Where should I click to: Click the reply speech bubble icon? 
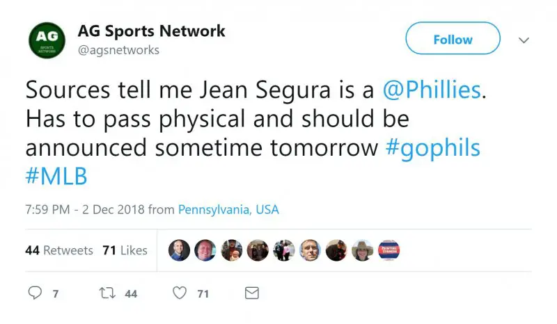pos(35,293)
